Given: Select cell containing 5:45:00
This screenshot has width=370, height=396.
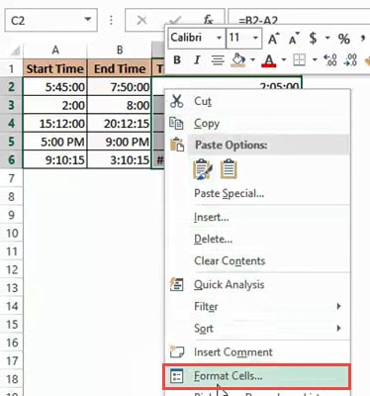Looking at the screenshot, I should [x=55, y=87].
